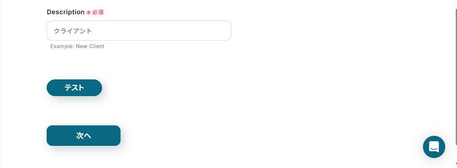The height and width of the screenshot is (168, 457).
Task: Click the red 必須 required marker
Action: pos(98,13)
